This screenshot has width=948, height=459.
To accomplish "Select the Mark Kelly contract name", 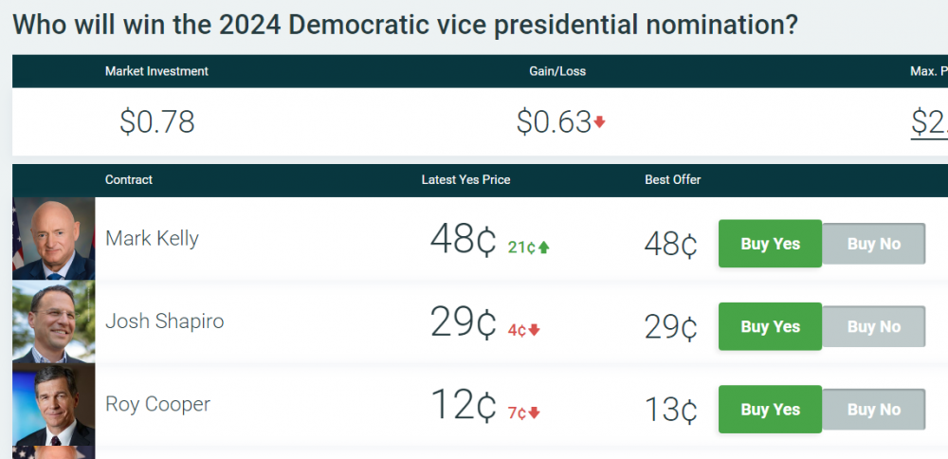I will tap(152, 238).
